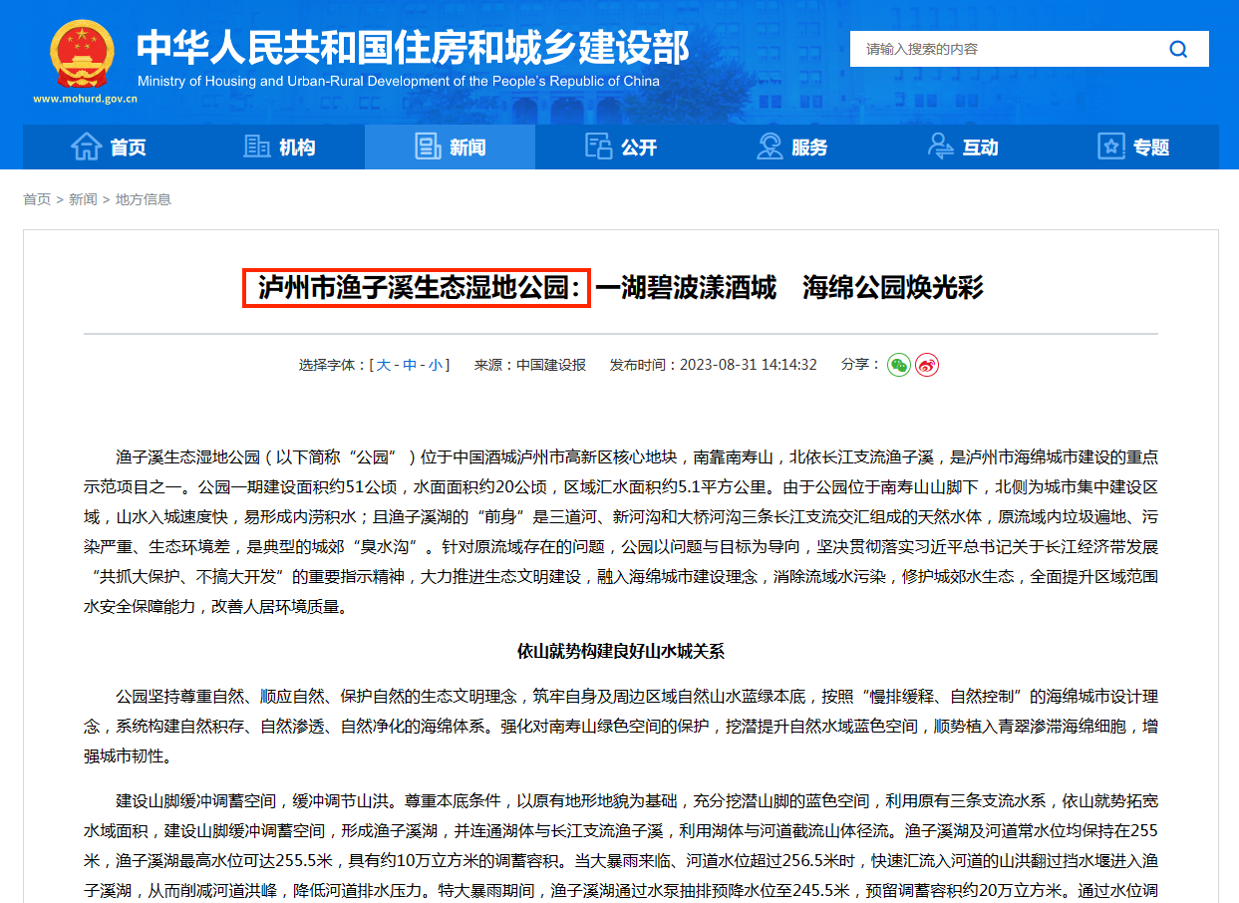Click the 公开 disclosure icon

coord(598,146)
